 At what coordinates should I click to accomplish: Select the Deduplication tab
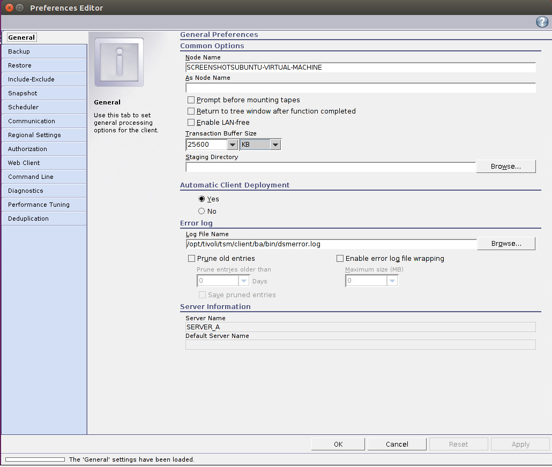pos(44,219)
